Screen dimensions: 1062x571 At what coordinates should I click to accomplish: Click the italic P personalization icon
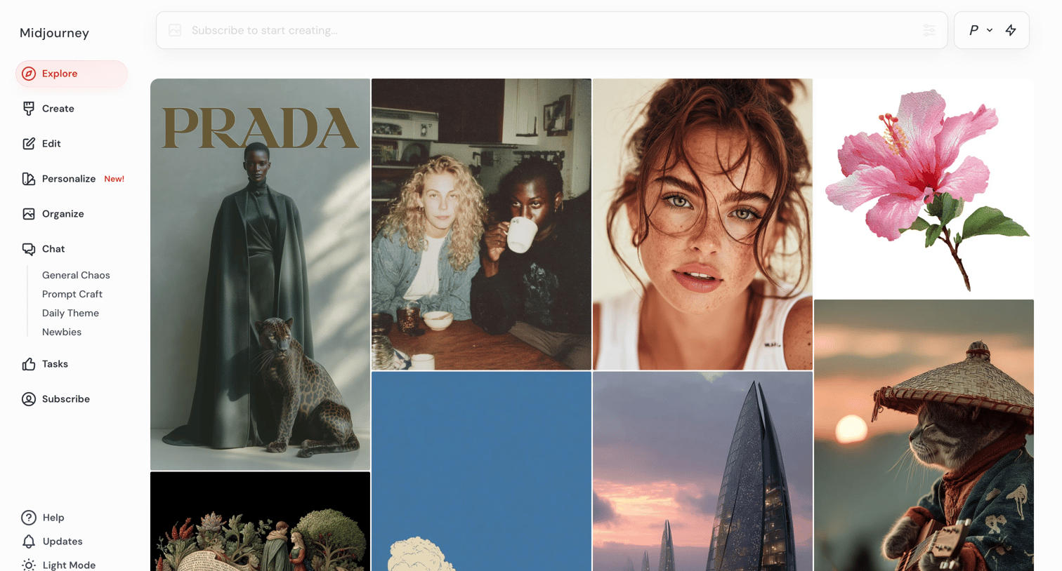973,30
